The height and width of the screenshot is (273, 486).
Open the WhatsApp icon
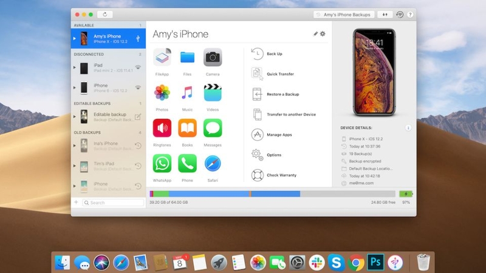pos(162,163)
